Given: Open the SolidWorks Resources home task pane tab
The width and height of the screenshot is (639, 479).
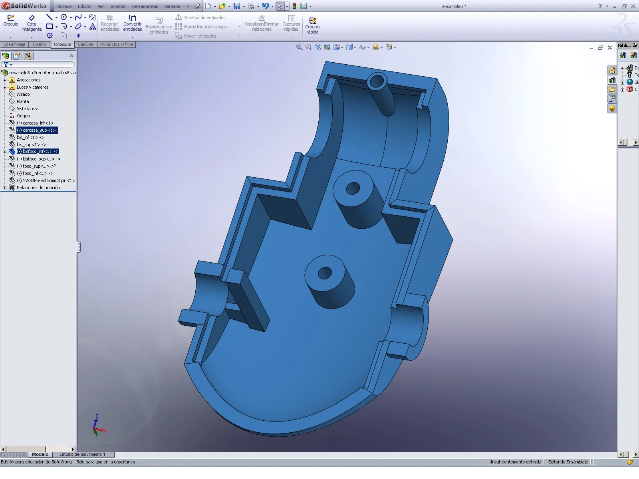Looking at the screenshot, I should pyautogui.click(x=612, y=71).
